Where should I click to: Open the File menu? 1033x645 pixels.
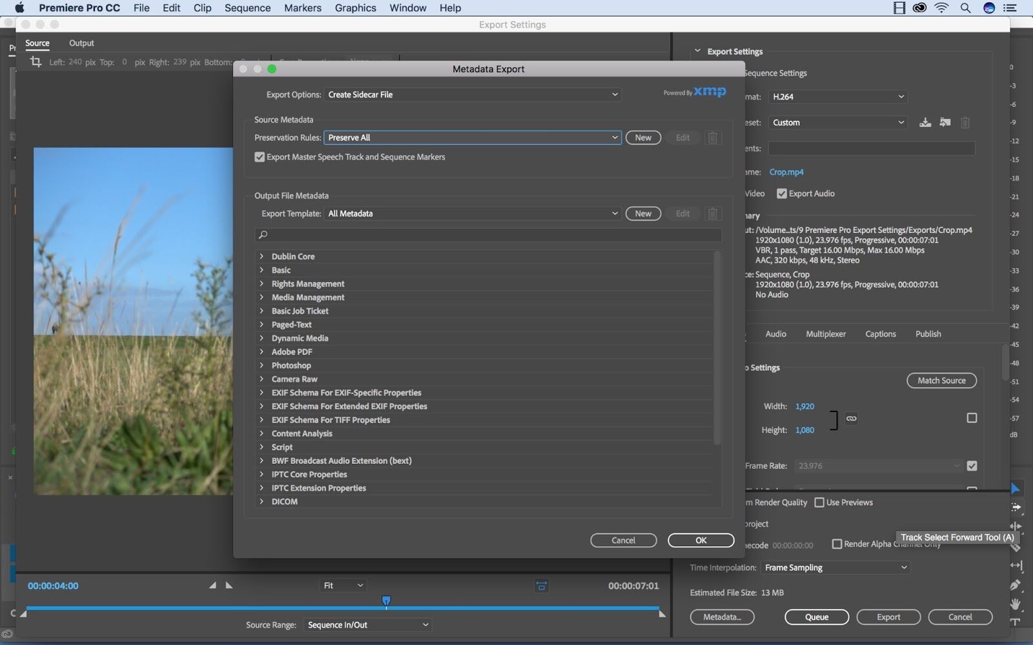[x=141, y=8]
